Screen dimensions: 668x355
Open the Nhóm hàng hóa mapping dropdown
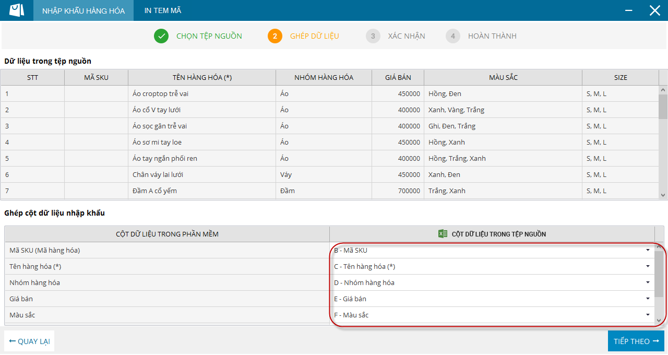pos(648,282)
